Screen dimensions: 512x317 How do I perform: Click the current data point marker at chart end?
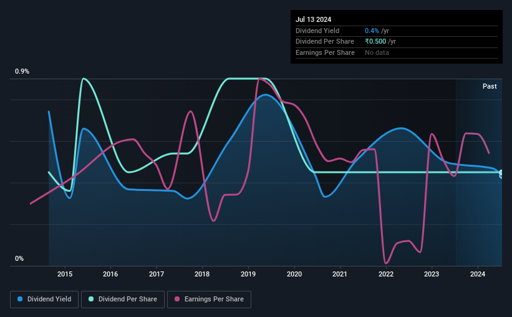point(501,174)
